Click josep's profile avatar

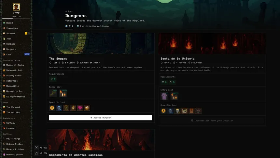click(x=16, y=7)
